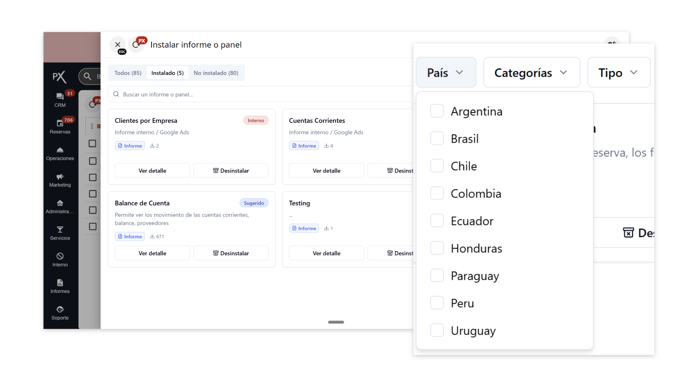Check the Argentina country checkbox

[x=437, y=111]
